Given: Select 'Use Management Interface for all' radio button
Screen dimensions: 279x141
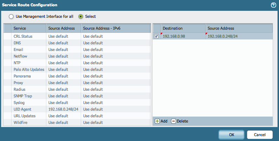Looking at the screenshot, I should point(11,17).
